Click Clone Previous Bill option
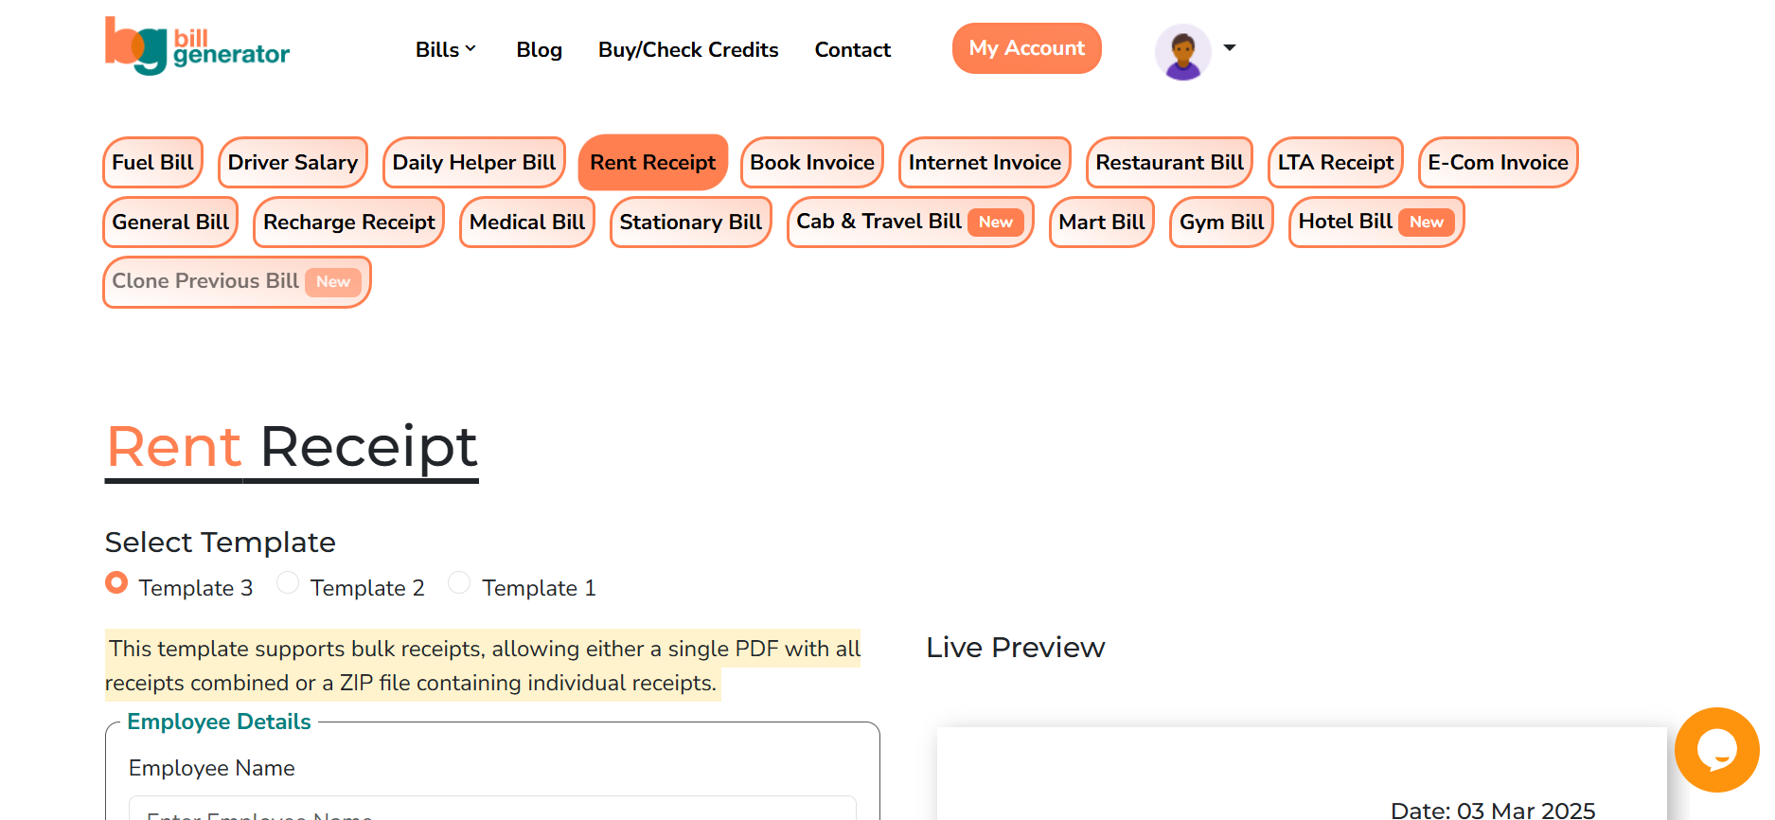Viewport: 1775px width, 820px height. click(236, 281)
